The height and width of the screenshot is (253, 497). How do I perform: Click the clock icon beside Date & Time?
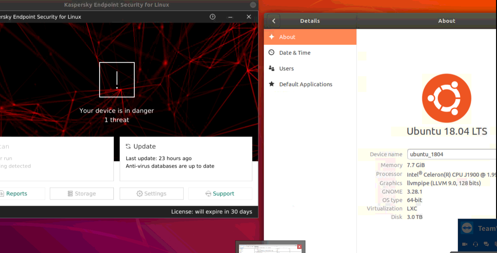271,52
